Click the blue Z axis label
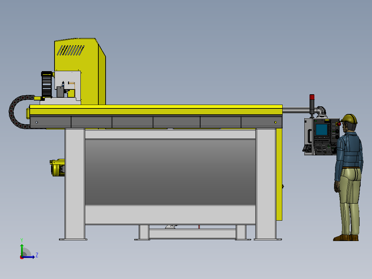This screenshot has height=279, width=372. [37, 255]
